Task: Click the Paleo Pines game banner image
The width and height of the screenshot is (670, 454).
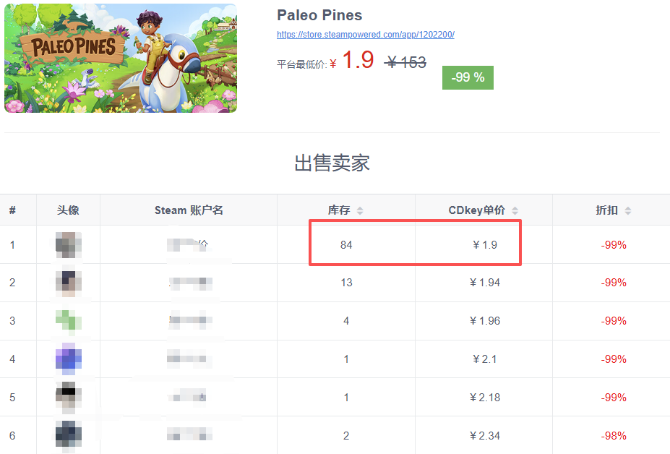Action: click(121, 58)
